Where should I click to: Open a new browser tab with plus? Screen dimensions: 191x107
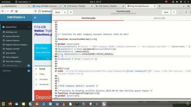[159, 6]
